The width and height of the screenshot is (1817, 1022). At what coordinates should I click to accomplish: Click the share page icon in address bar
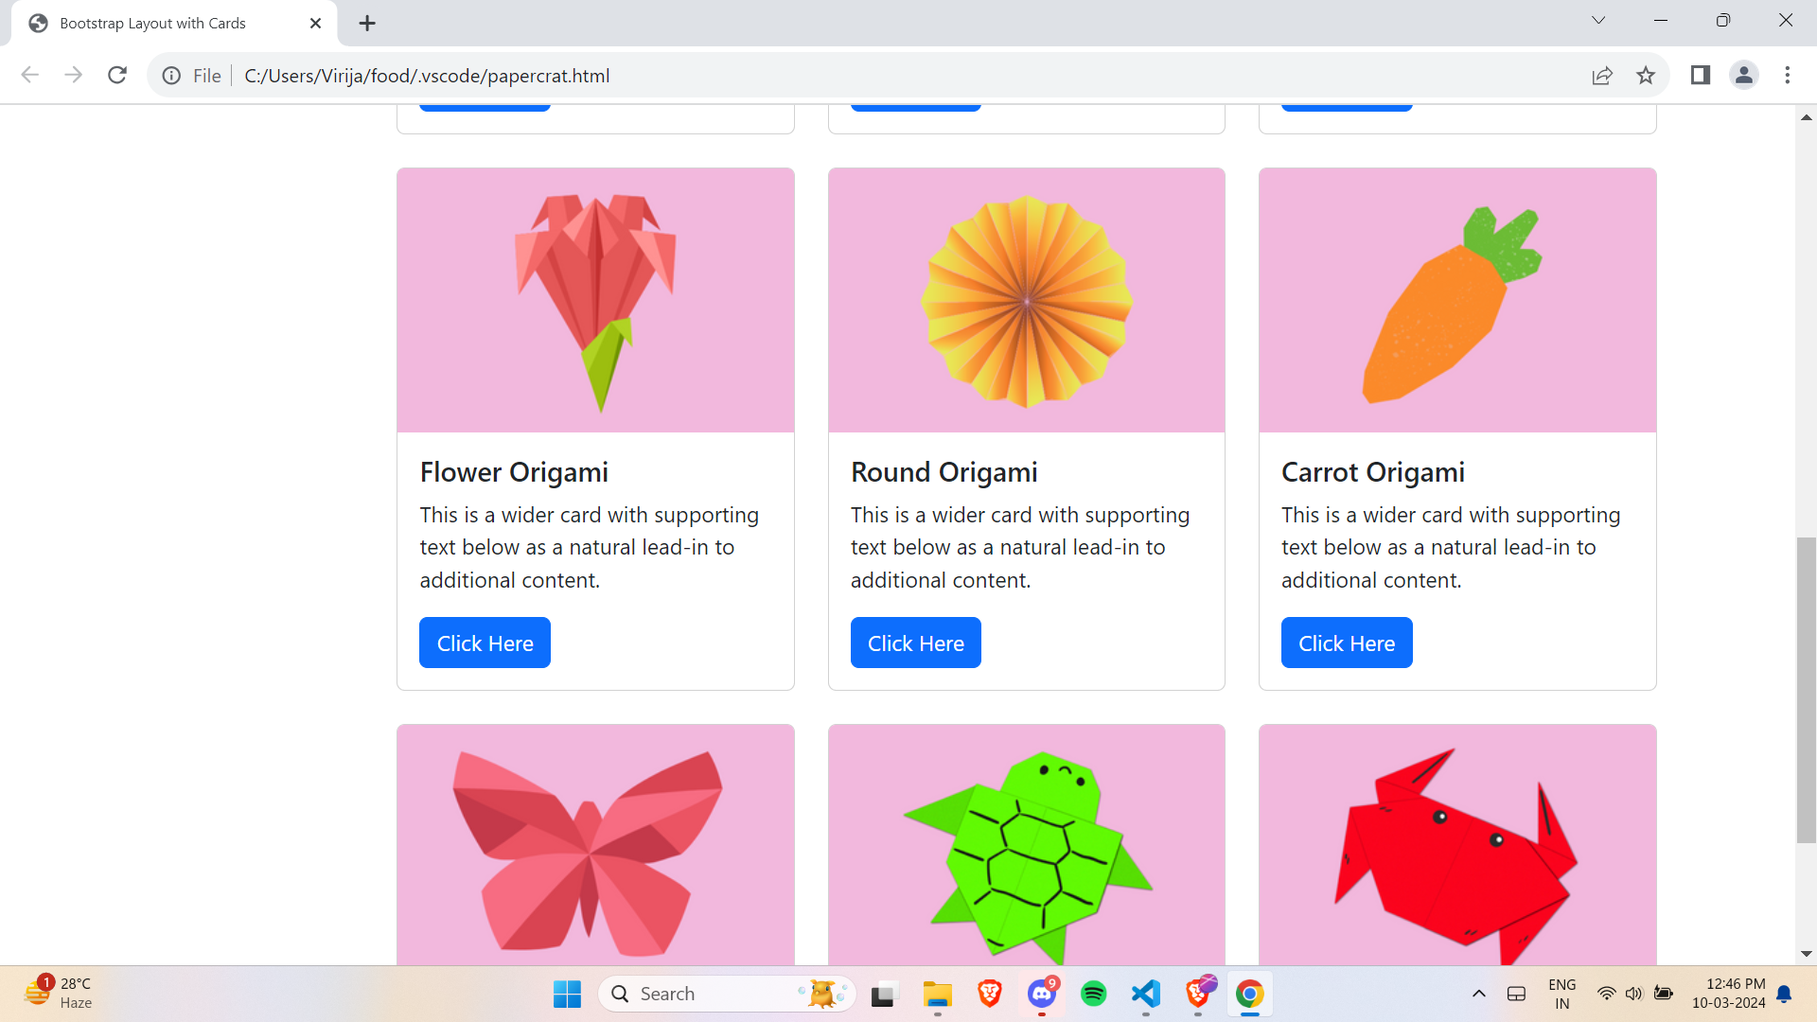pos(1602,76)
